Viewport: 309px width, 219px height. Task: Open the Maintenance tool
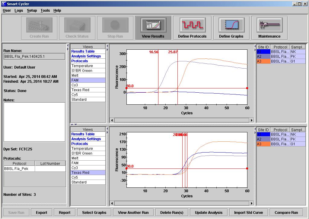click(269, 28)
